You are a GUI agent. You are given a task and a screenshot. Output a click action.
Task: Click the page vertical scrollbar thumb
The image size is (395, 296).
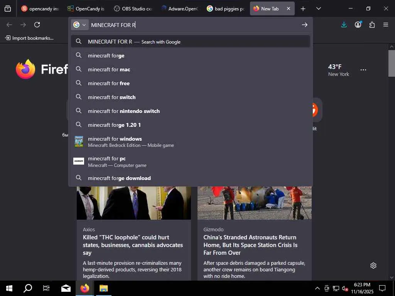392,63
